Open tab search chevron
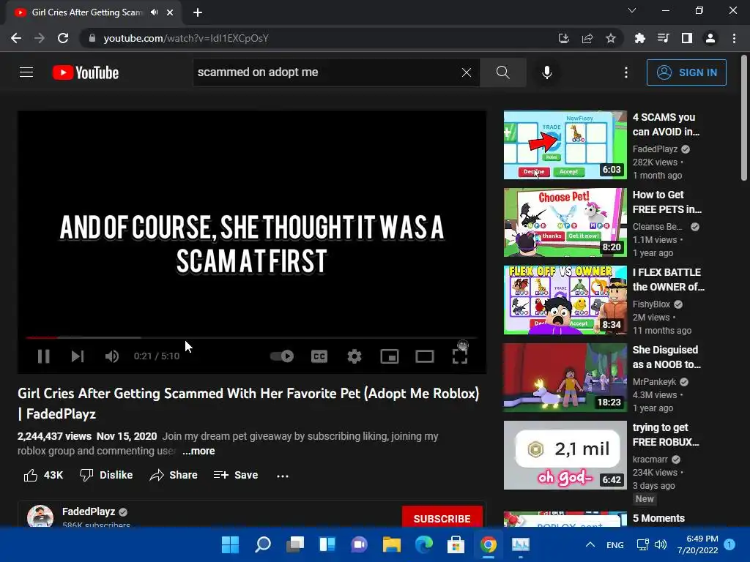This screenshot has height=562, width=750. 632,10
